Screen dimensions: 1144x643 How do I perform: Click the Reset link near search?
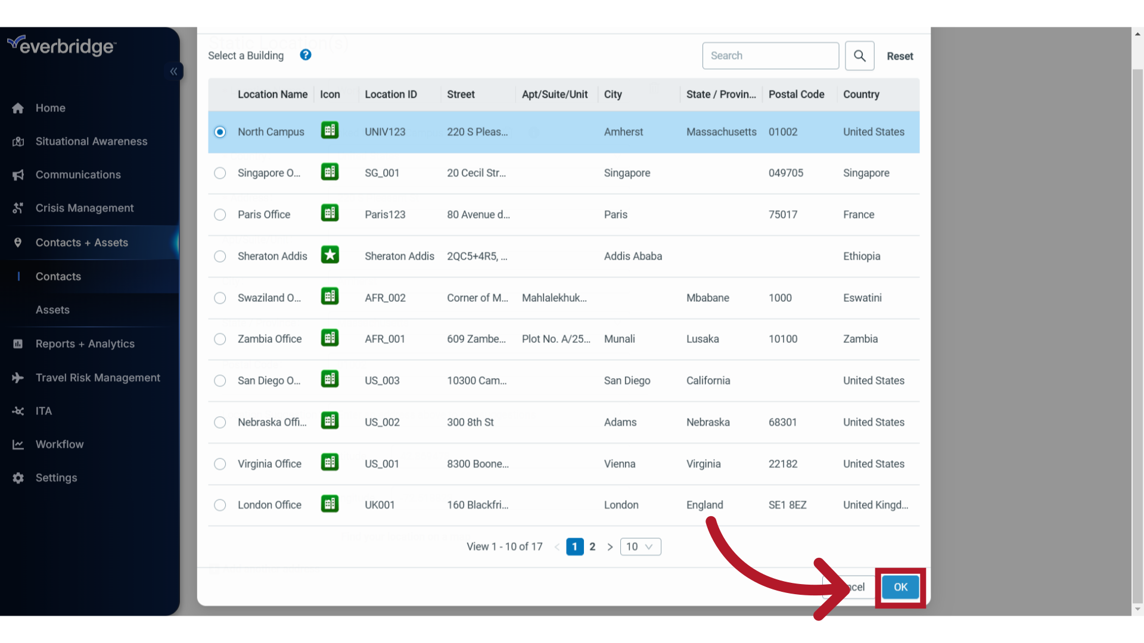point(900,56)
